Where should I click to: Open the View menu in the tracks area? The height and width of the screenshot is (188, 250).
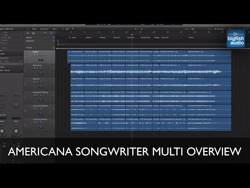[x=55, y=29]
